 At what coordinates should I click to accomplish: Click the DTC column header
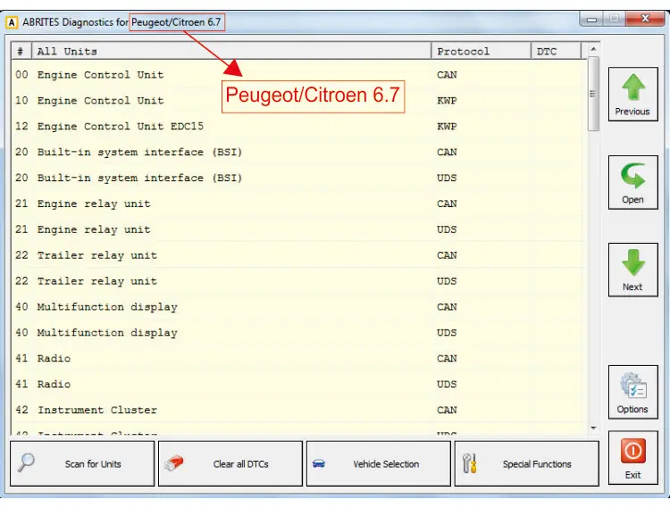(x=556, y=51)
